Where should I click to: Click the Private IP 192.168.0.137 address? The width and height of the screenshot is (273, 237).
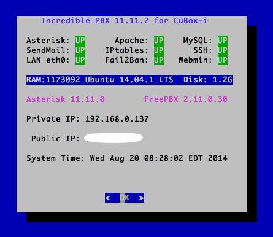(x=117, y=119)
